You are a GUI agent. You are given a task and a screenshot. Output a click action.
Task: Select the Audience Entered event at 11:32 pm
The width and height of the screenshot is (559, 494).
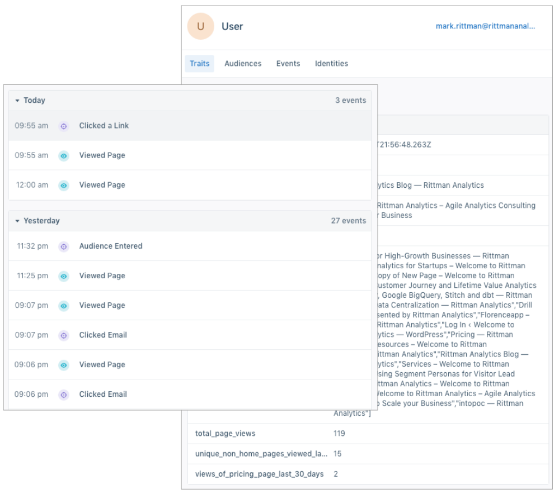point(111,246)
